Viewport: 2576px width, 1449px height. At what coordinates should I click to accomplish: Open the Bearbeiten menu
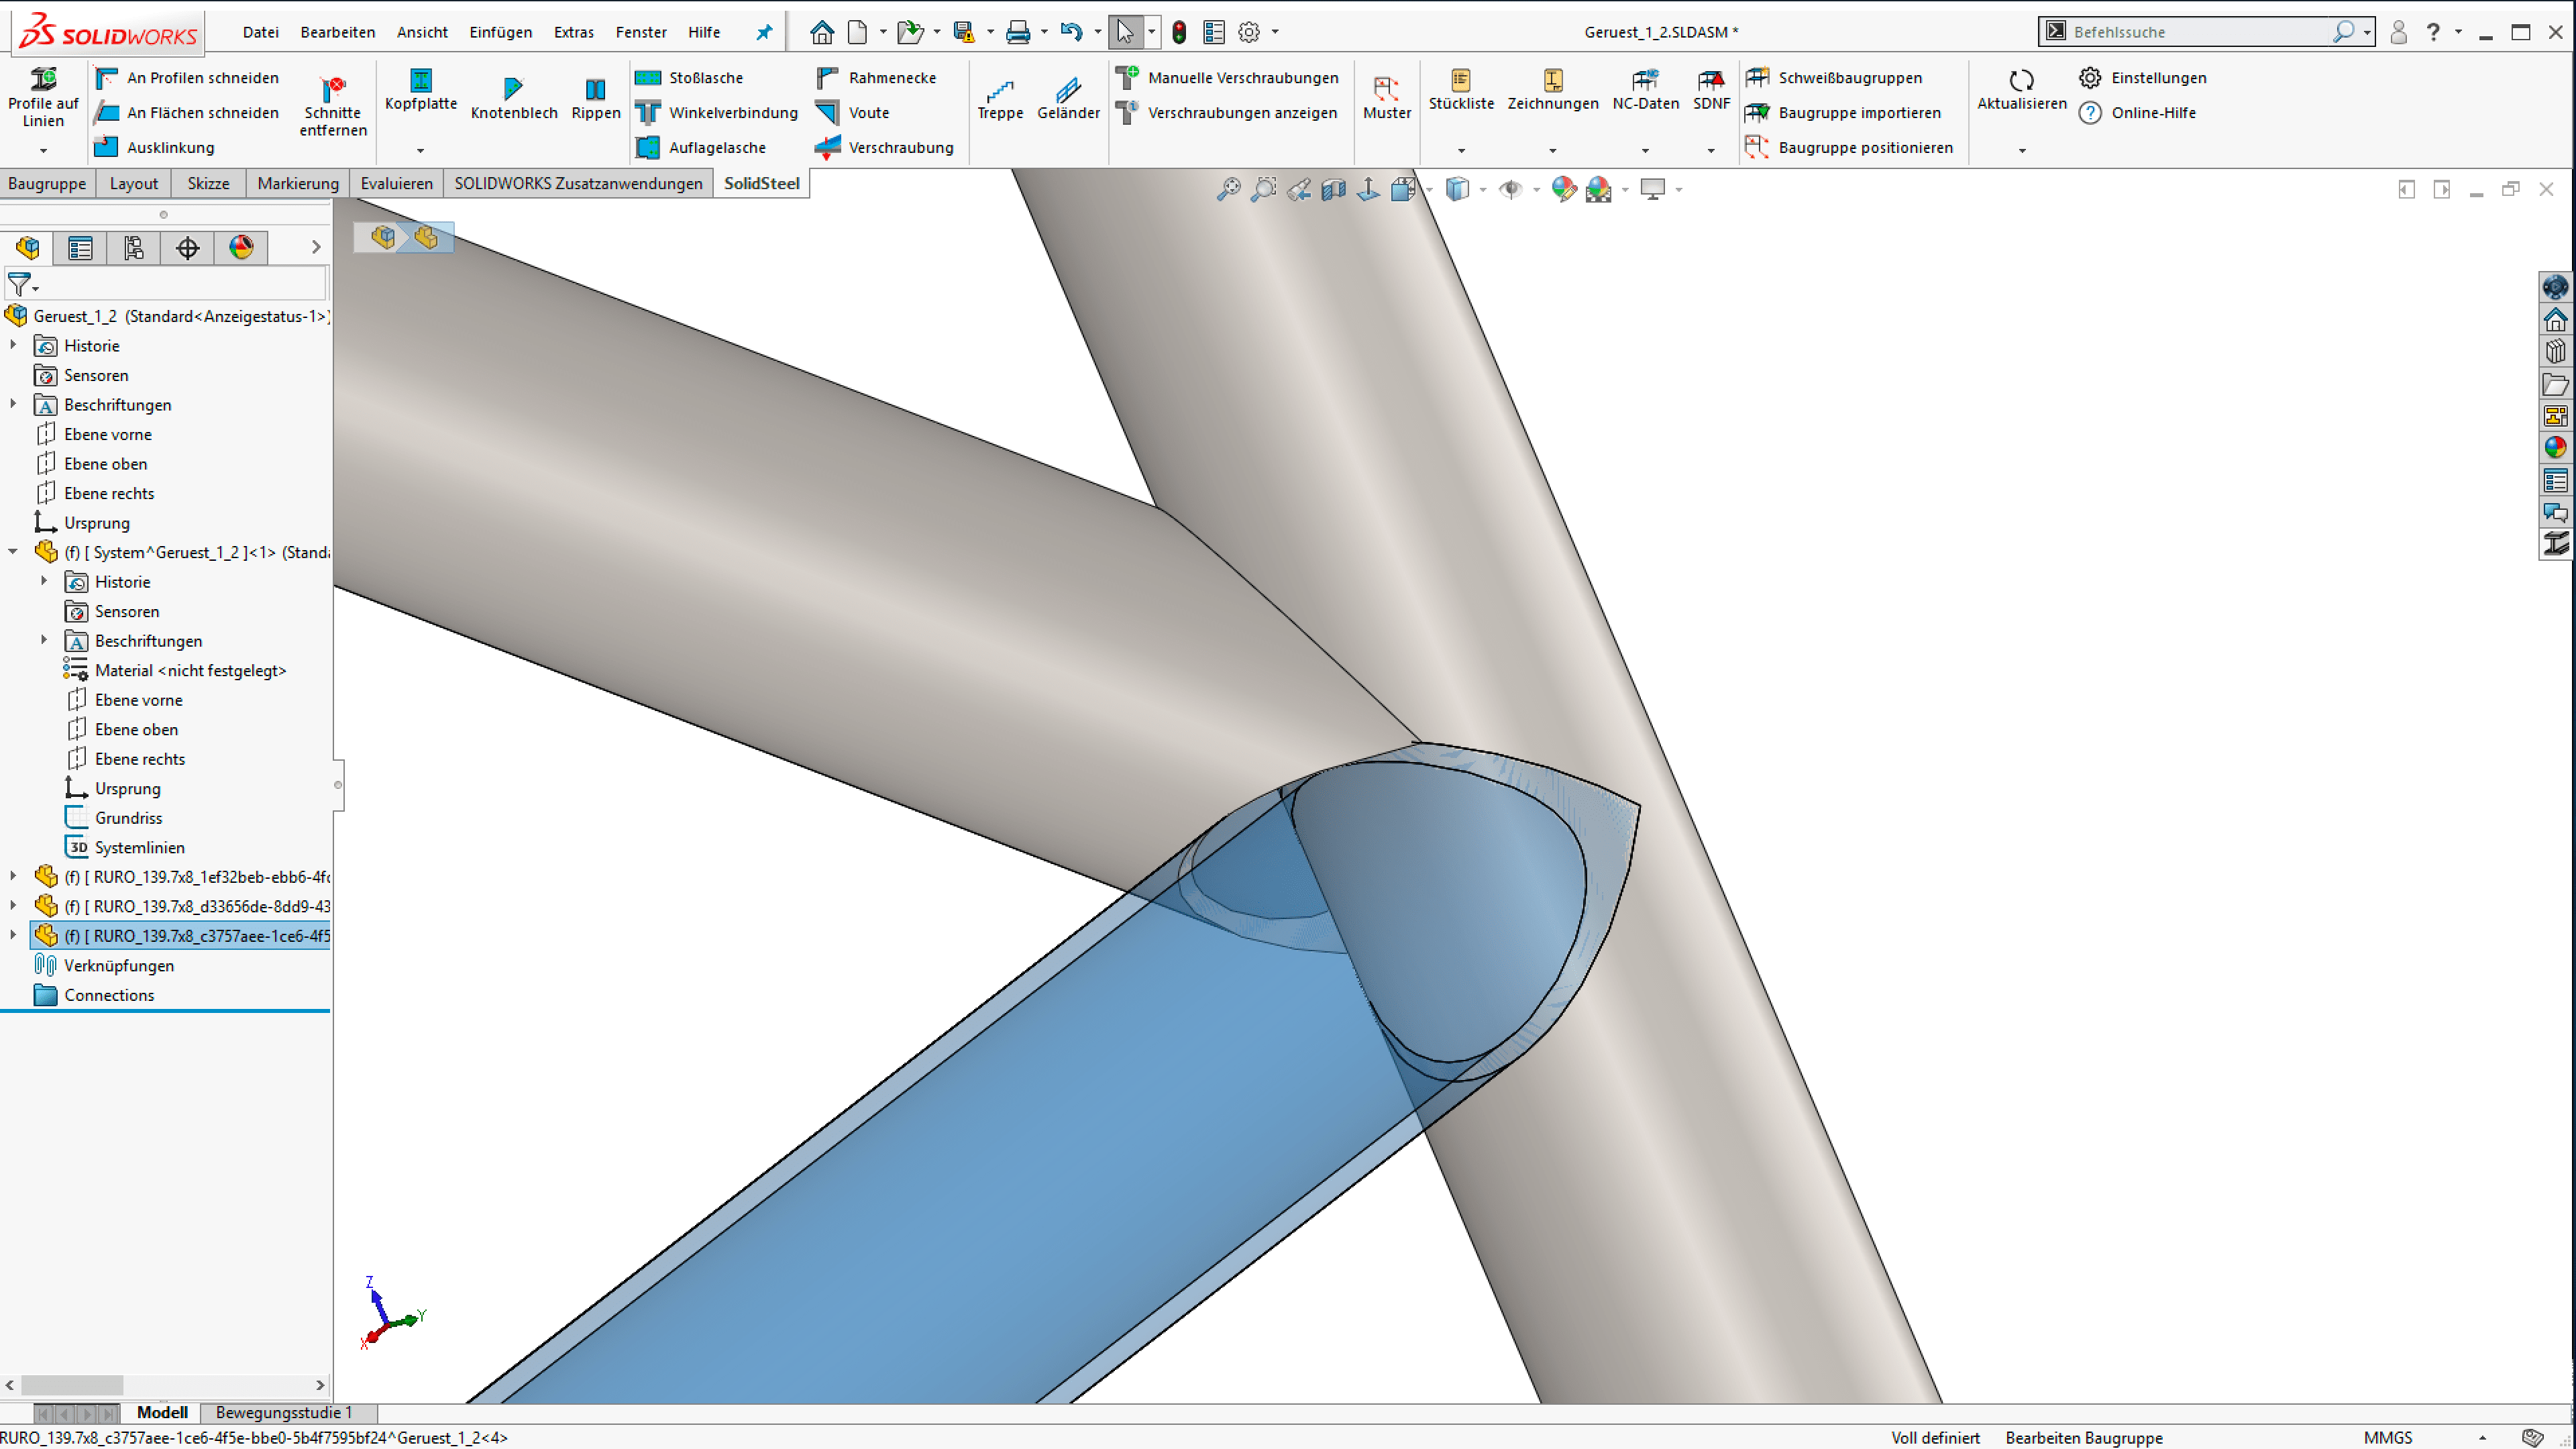[338, 32]
